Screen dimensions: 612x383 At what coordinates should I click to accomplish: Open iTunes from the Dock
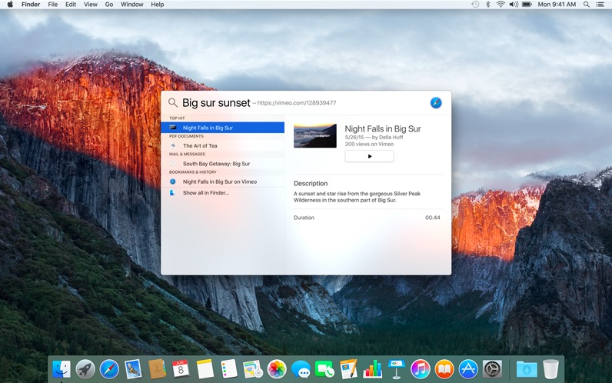tap(420, 369)
